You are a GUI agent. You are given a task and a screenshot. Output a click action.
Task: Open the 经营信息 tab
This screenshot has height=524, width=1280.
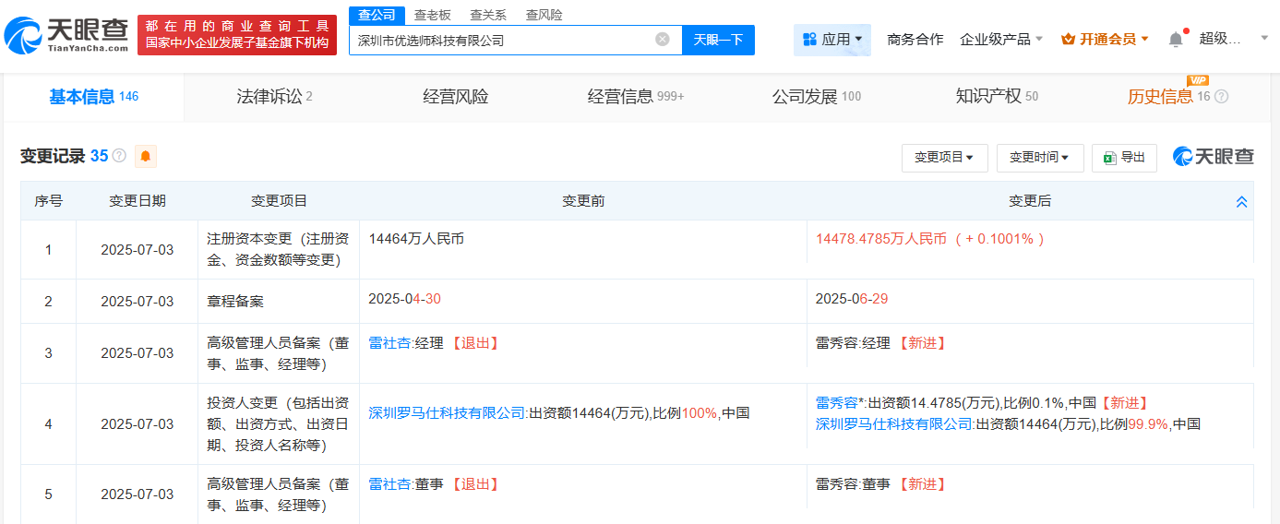coord(636,97)
